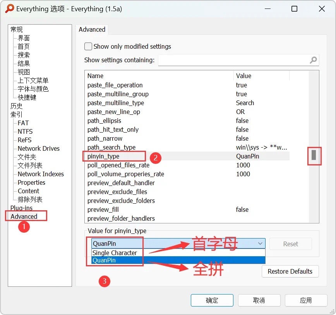Select the paste_multiline_group setting row
Viewport: 336px width, 315px height.
pos(187,94)
